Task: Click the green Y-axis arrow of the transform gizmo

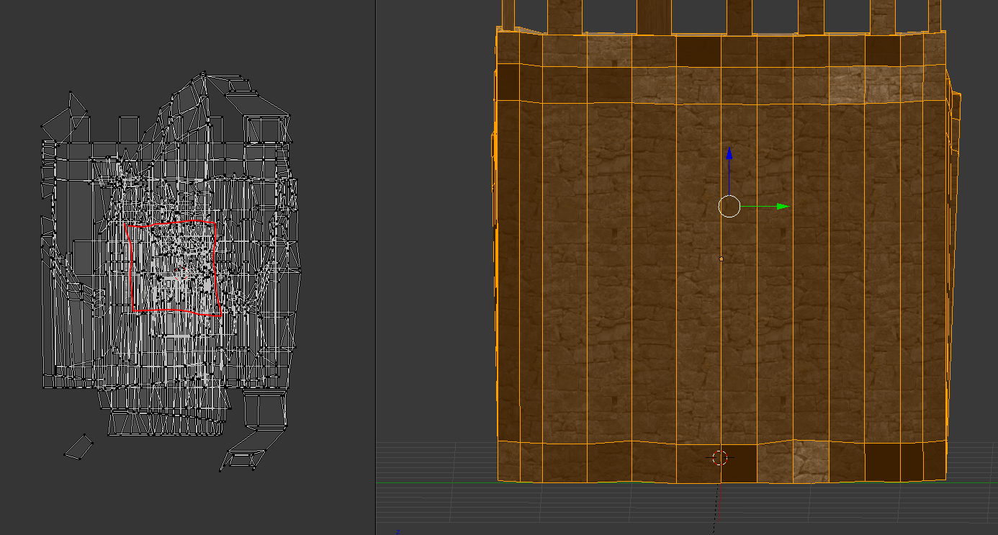Action: [783, 207]
